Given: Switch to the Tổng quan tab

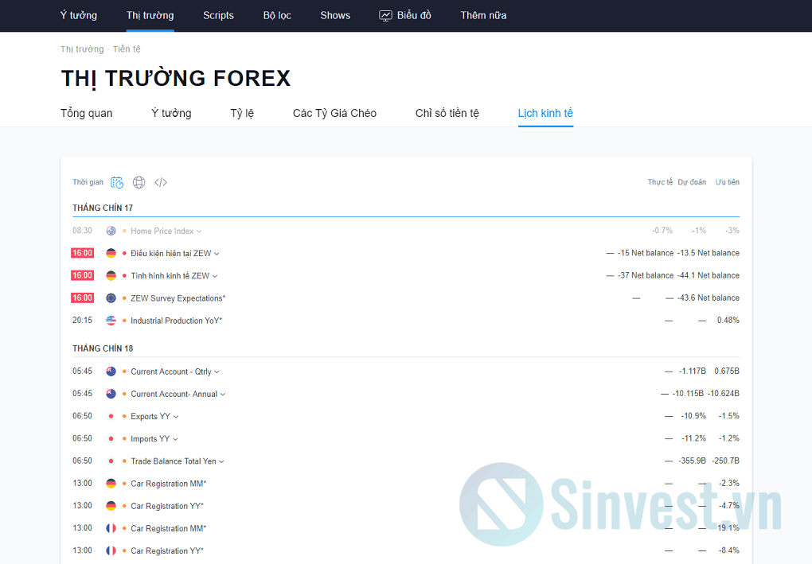Looking at the screenshot, I should pos(87,113).
